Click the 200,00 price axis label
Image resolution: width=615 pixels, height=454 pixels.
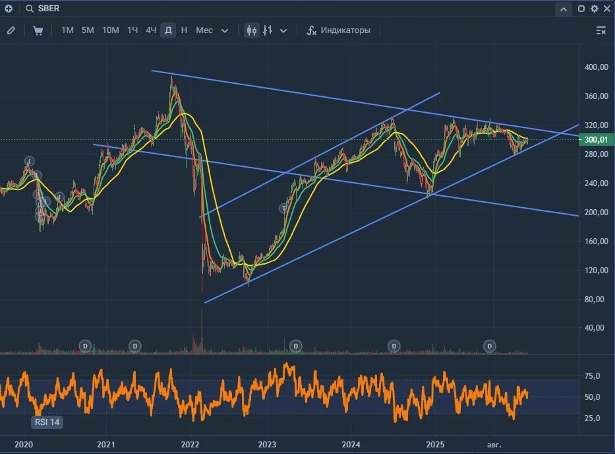(x=596, y=212)
